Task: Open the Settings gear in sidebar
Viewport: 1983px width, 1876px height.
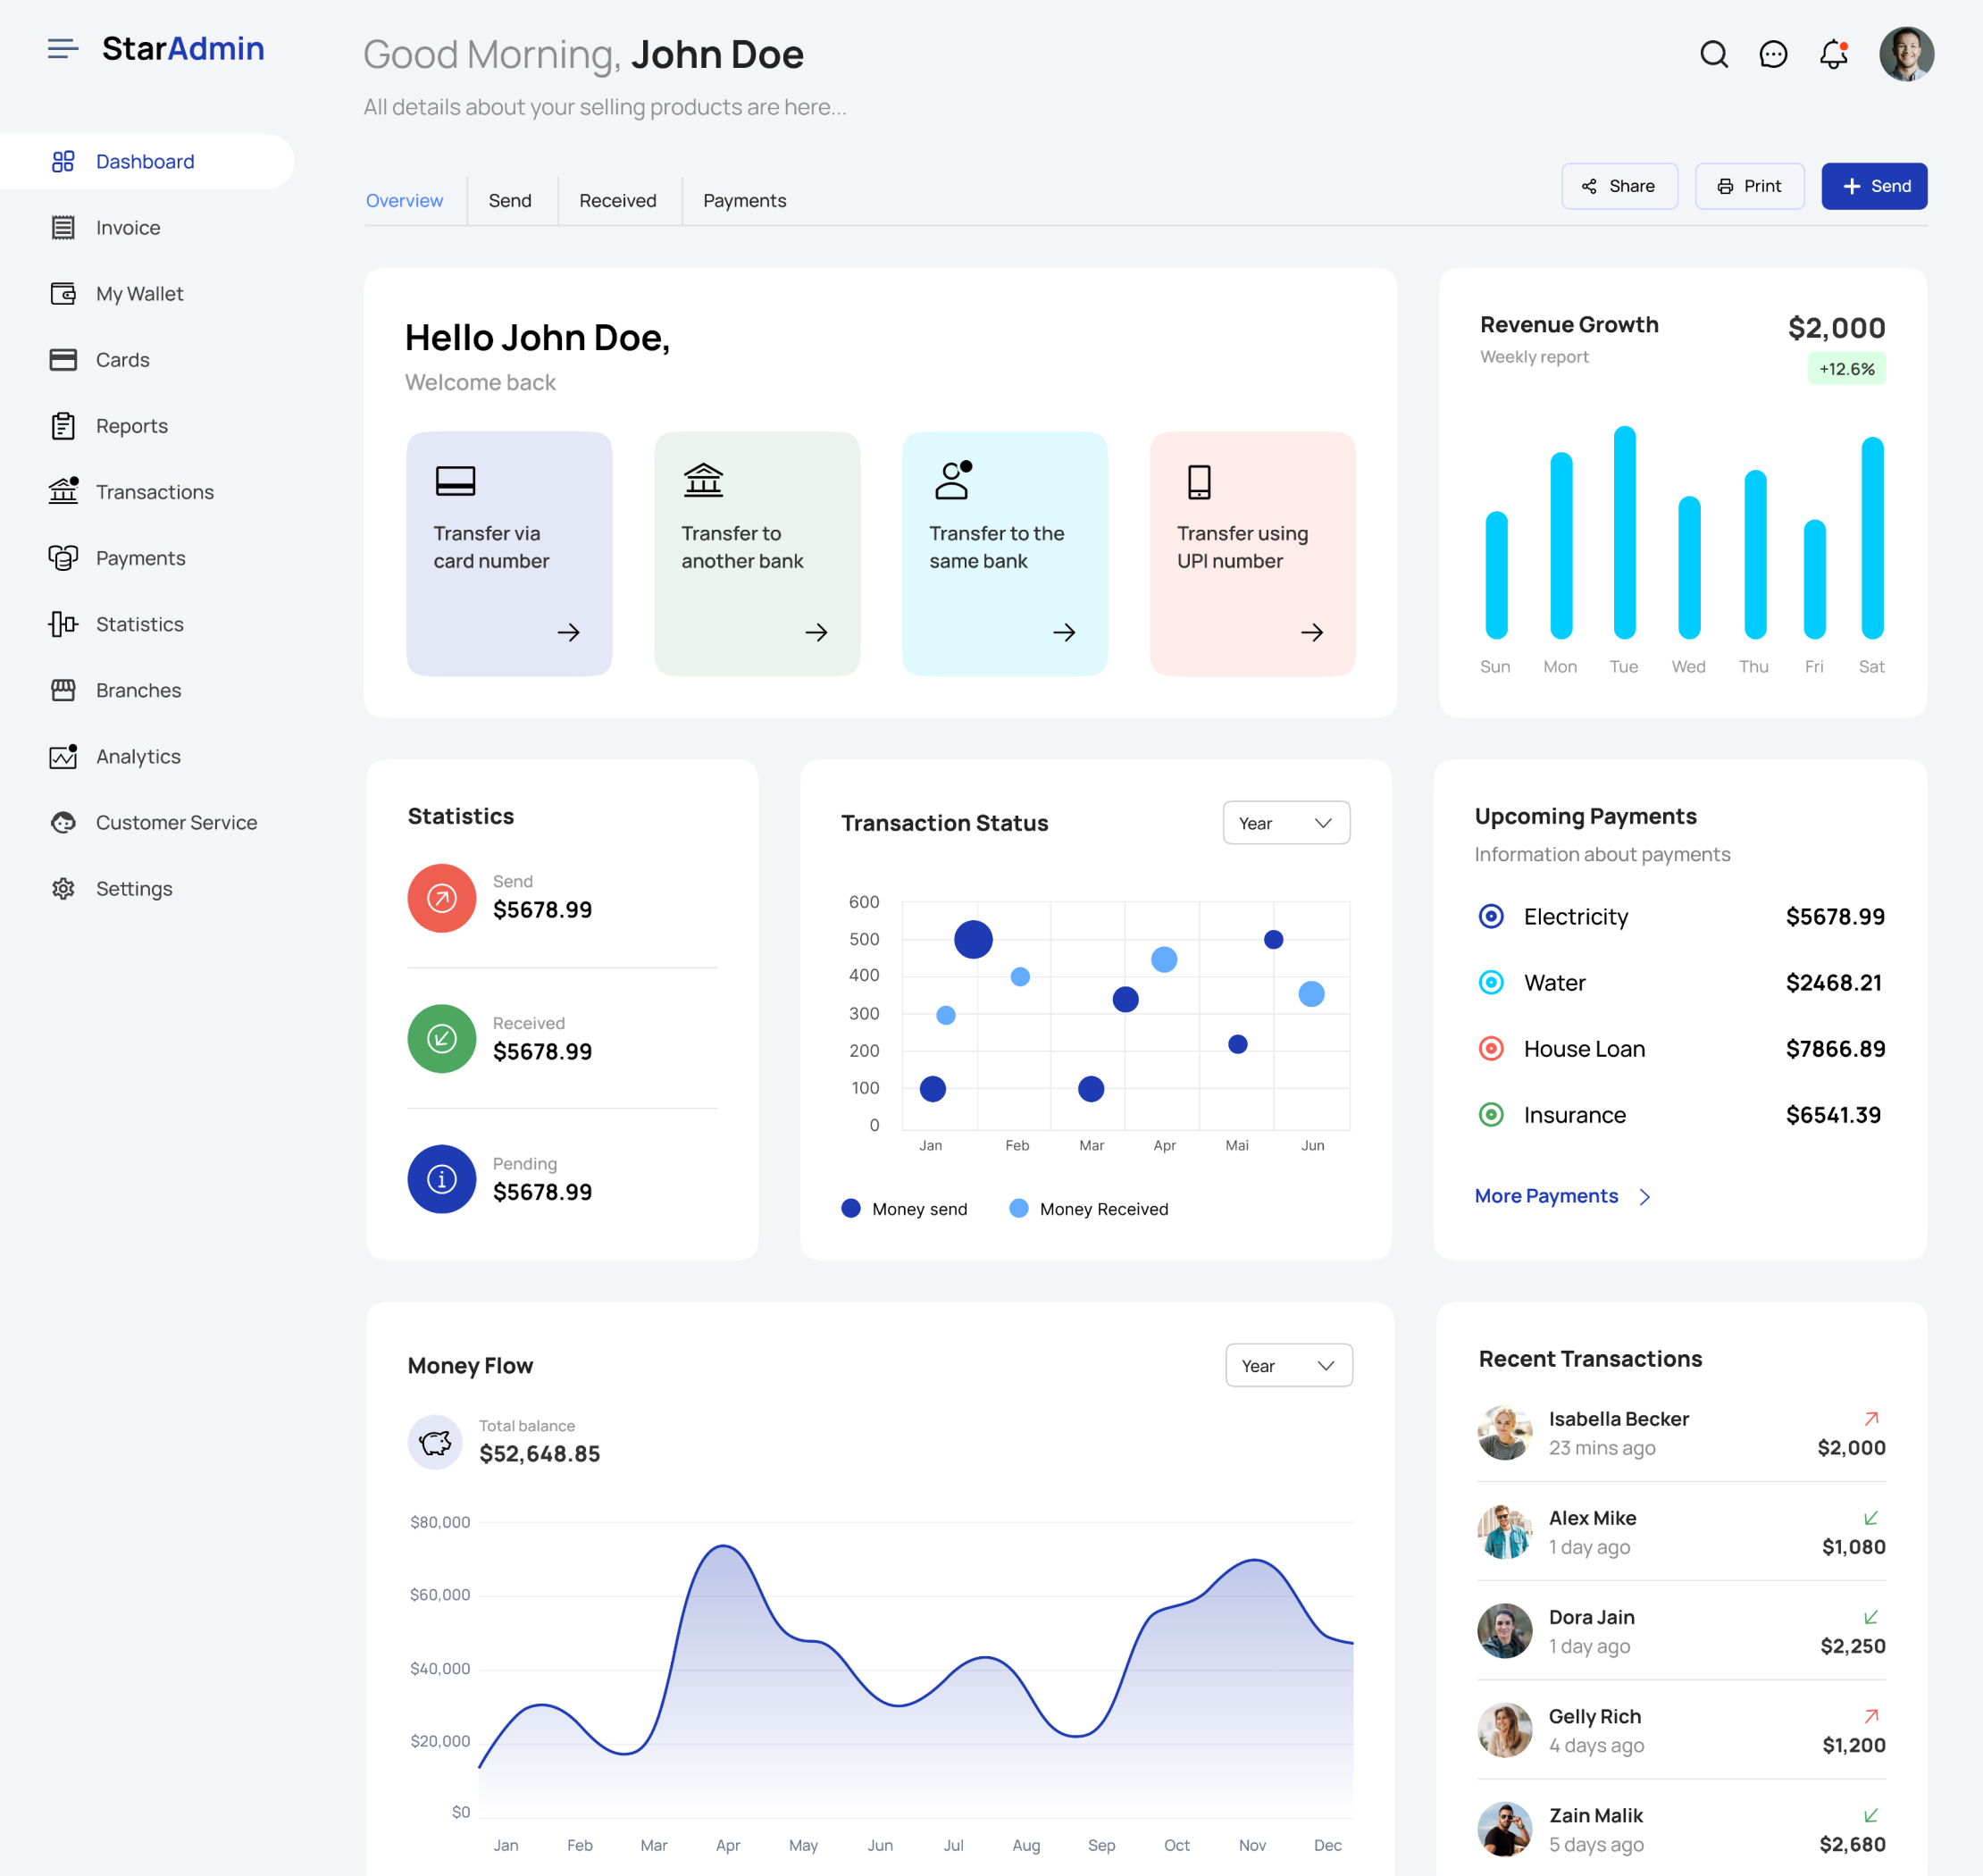Action: [63, 889]
